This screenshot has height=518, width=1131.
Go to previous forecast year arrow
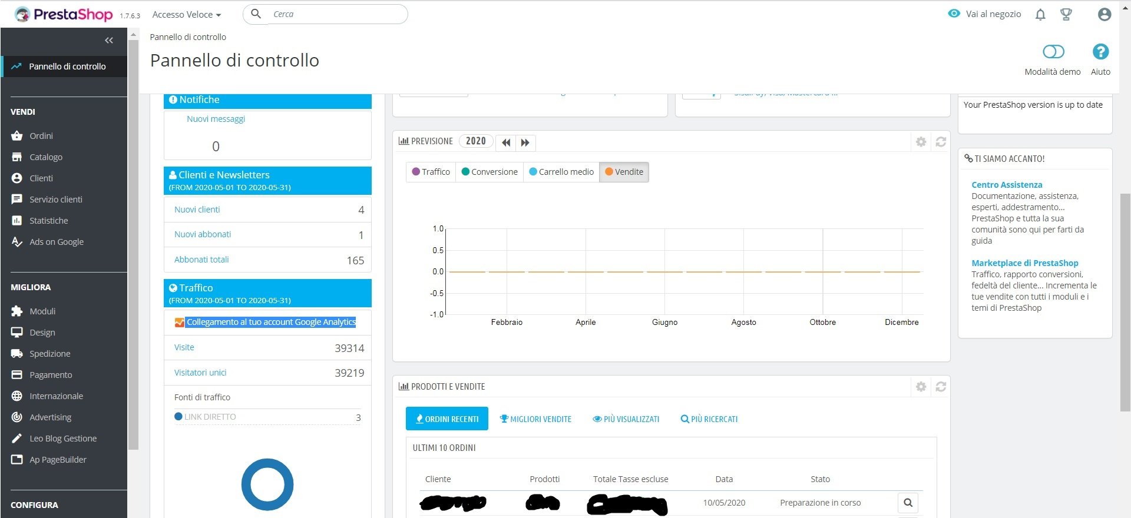505,142
